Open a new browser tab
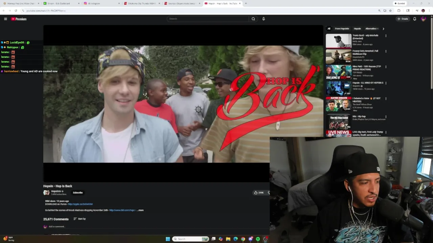This screenshot has height=243, width=433. pos(246,3)
